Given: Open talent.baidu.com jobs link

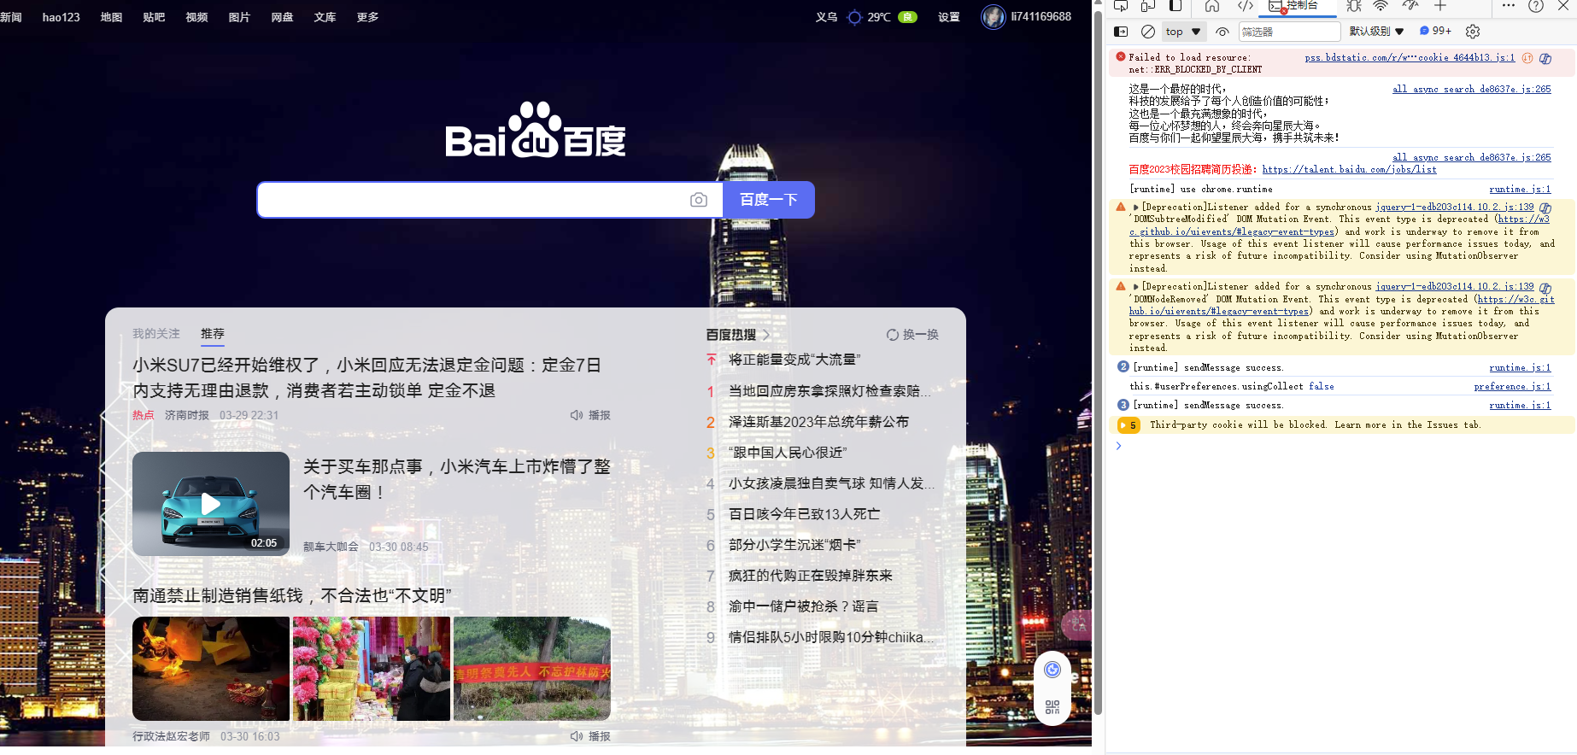Looking at the screenshot, I should 1349,170.
